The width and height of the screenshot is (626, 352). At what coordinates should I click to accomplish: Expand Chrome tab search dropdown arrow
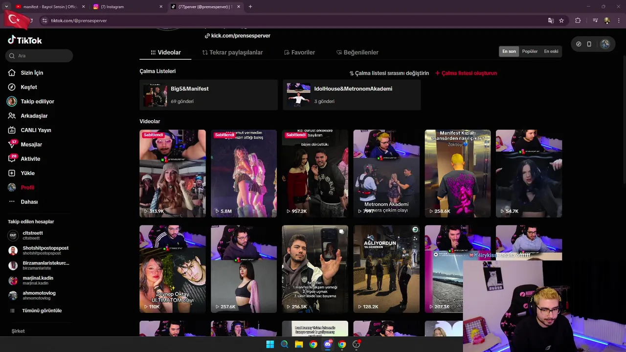(6, 6)
